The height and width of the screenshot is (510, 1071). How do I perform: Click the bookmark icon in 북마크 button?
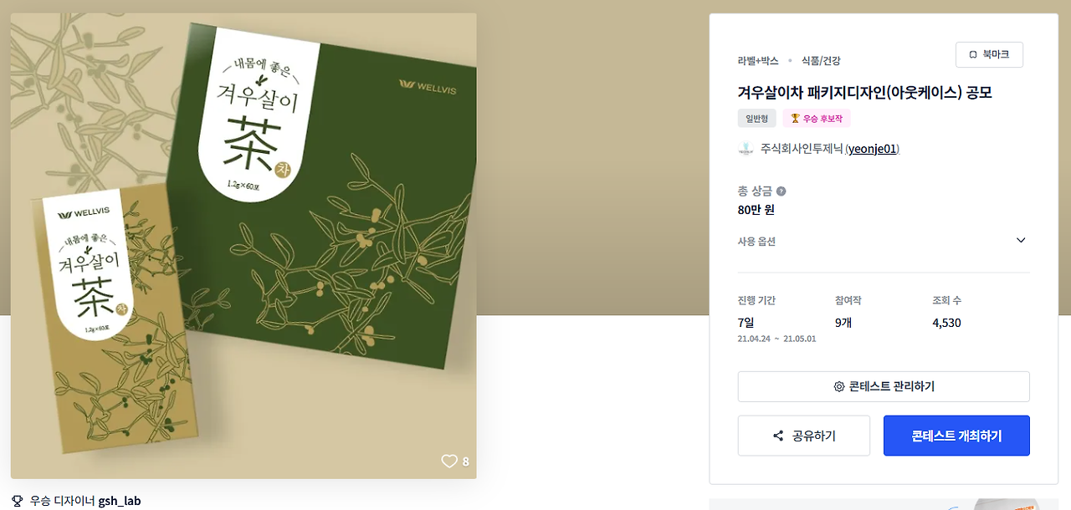pos(973,54)
